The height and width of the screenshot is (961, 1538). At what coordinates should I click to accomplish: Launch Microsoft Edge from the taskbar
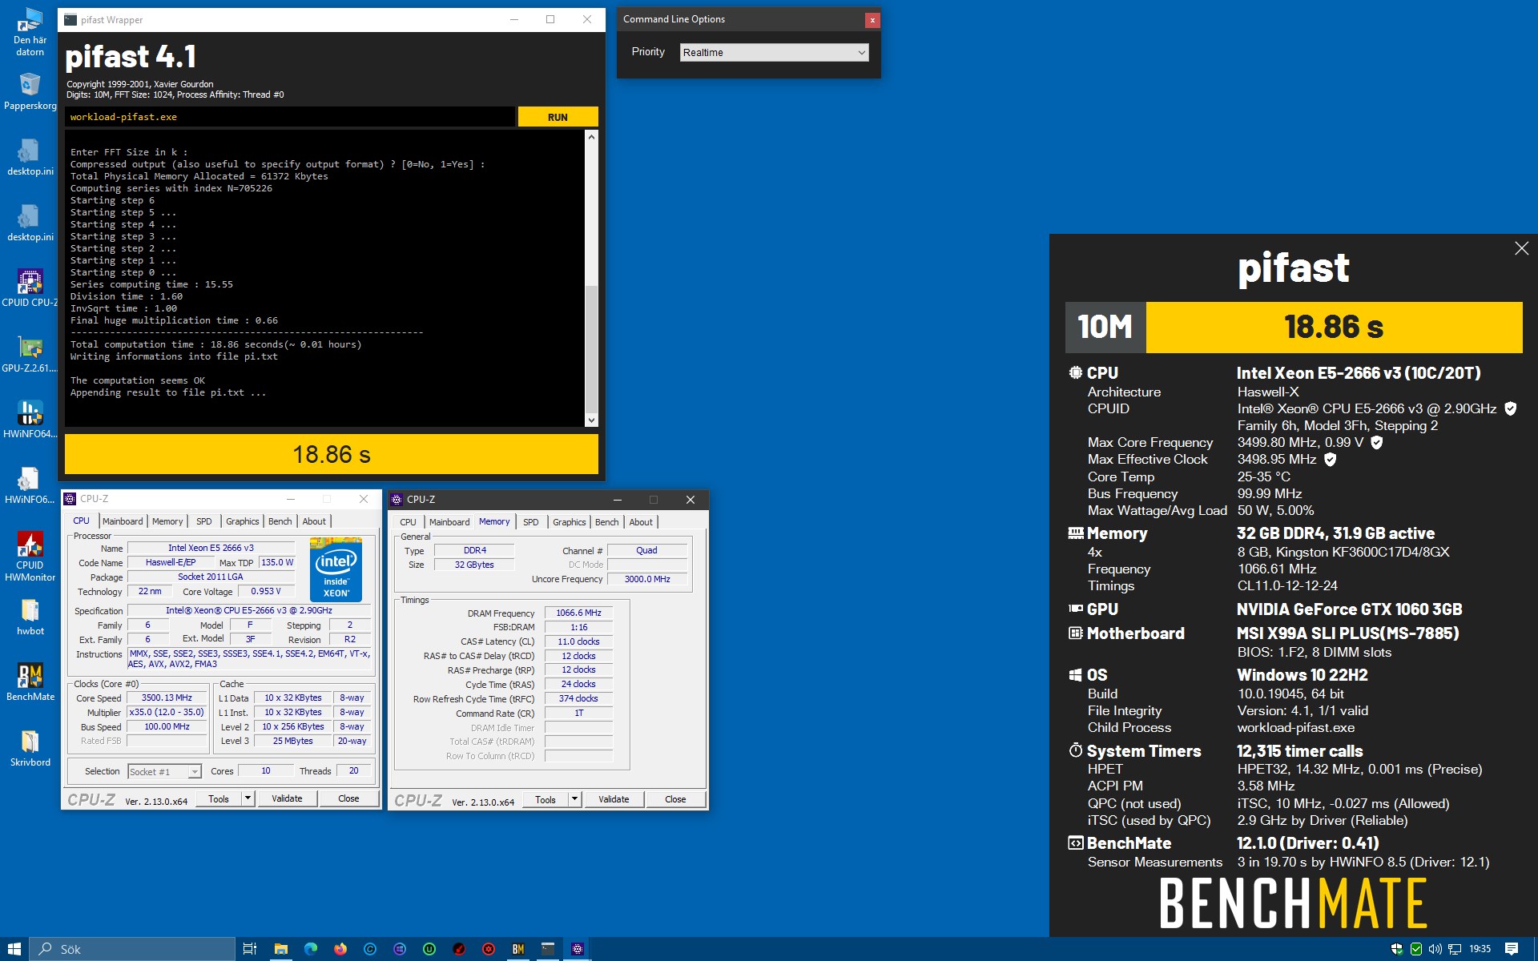[311, 949]
